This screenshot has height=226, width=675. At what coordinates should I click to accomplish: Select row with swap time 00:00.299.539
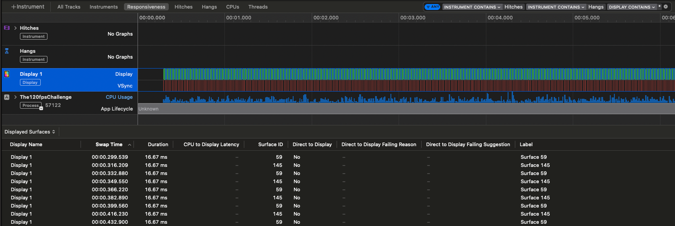[337, 157]
